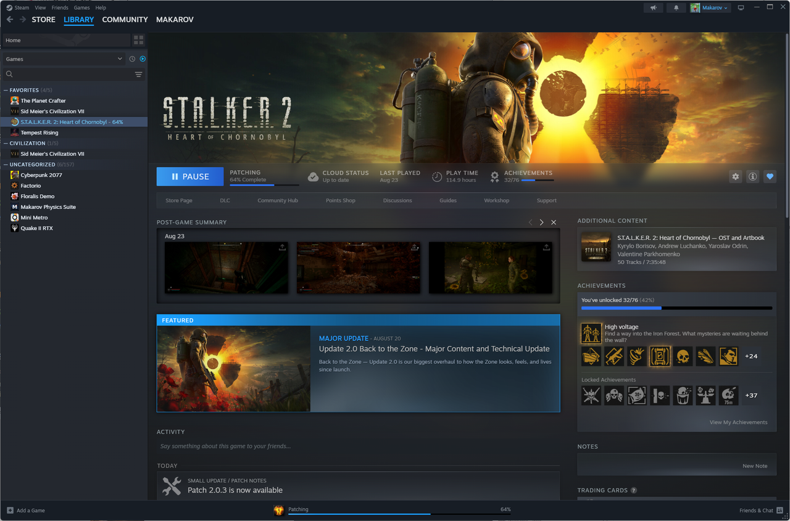790x521 pixels.
Task: Open the Update 2.0 featured news title
Action: pyautogui.click(x=434, y=349)
